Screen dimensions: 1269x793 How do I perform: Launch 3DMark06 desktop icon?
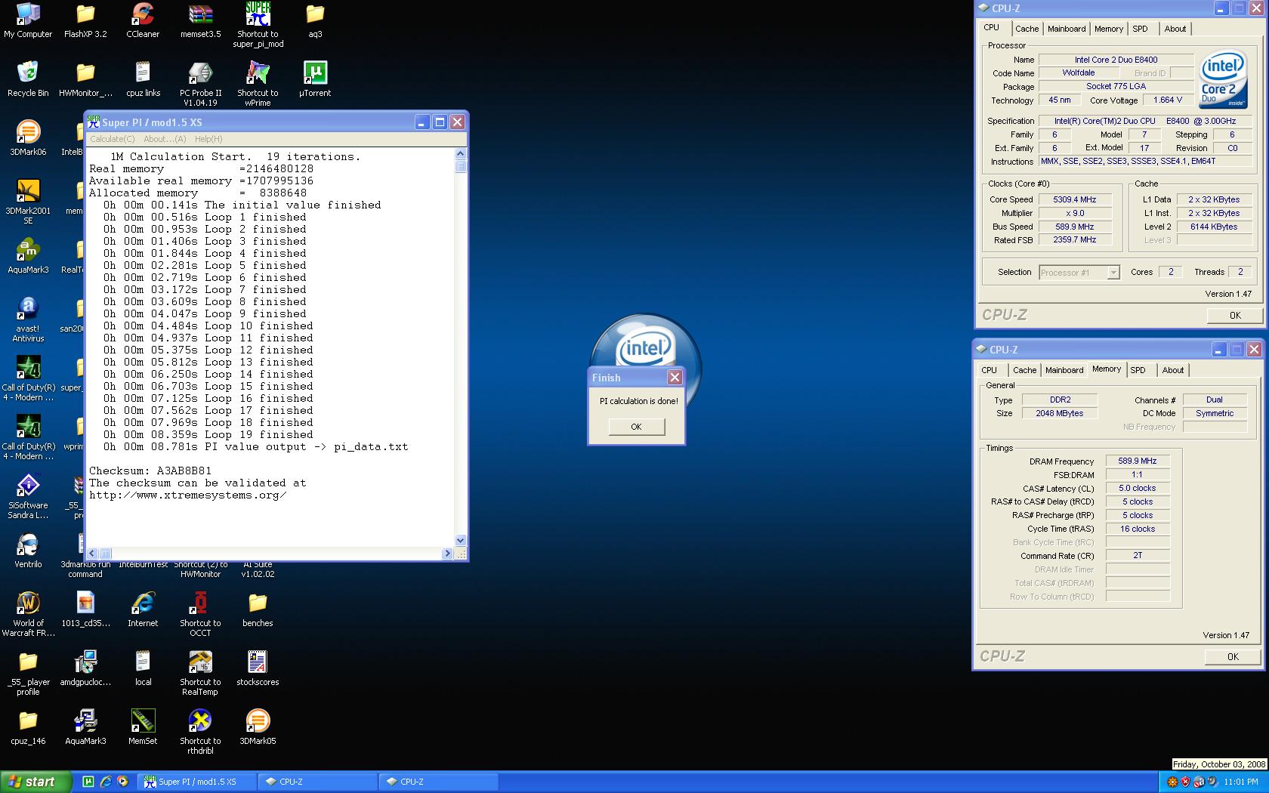[x=28, y=138]
